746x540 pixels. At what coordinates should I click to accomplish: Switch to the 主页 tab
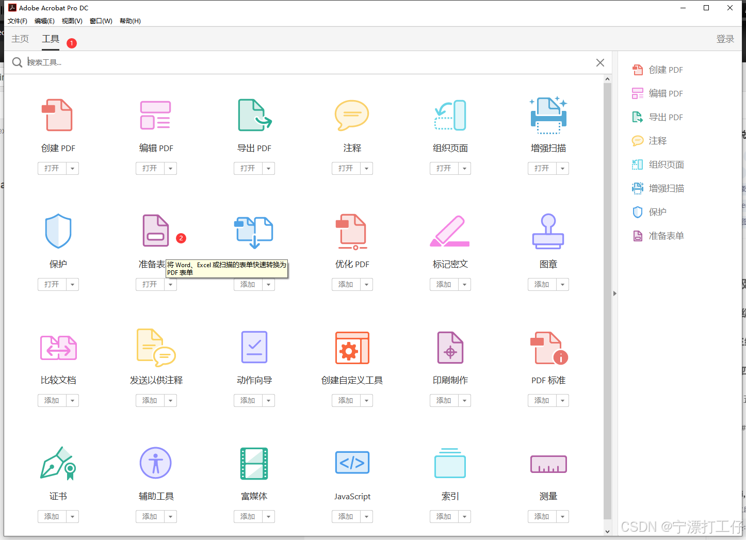20,39
